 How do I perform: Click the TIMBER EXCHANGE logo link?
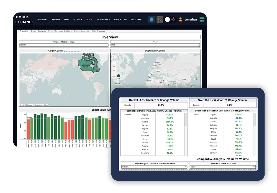[x=24, y=19]
